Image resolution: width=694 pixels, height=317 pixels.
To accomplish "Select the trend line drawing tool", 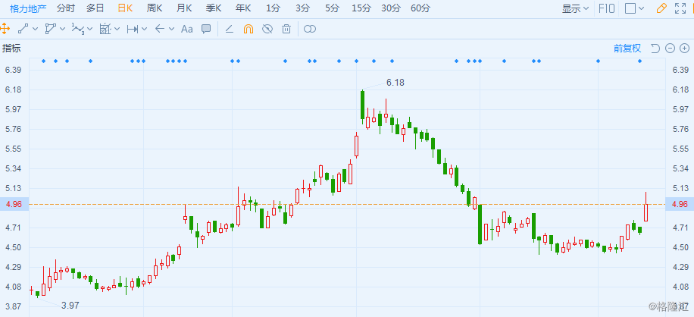I will coord(23,30).
